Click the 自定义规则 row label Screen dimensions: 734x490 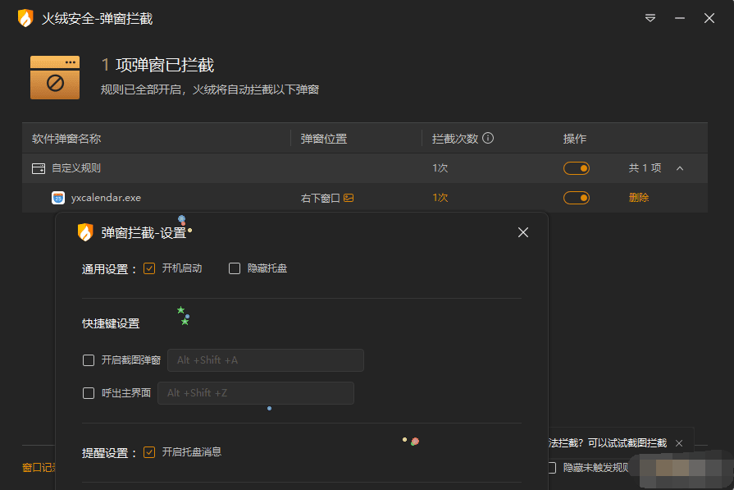coord(76,168)
